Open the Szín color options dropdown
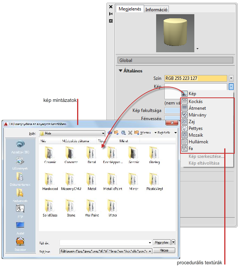Screen dimensions: 240x268 (x=231, y=78)
